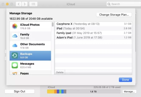Sign Out of iCloud

pyautogui.click(x=20, y=92)
